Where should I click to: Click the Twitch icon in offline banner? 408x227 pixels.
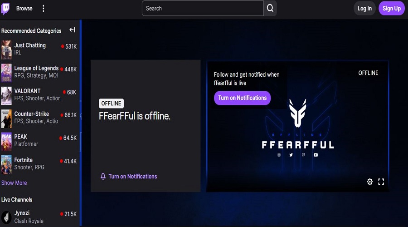point(303,155)
